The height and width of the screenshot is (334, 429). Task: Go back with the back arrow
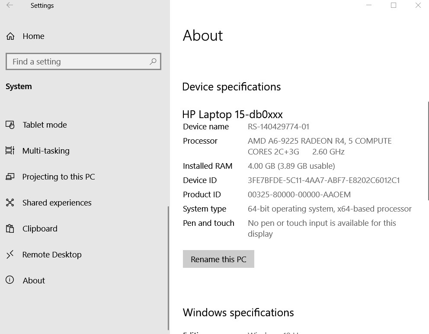click(10, 5)
